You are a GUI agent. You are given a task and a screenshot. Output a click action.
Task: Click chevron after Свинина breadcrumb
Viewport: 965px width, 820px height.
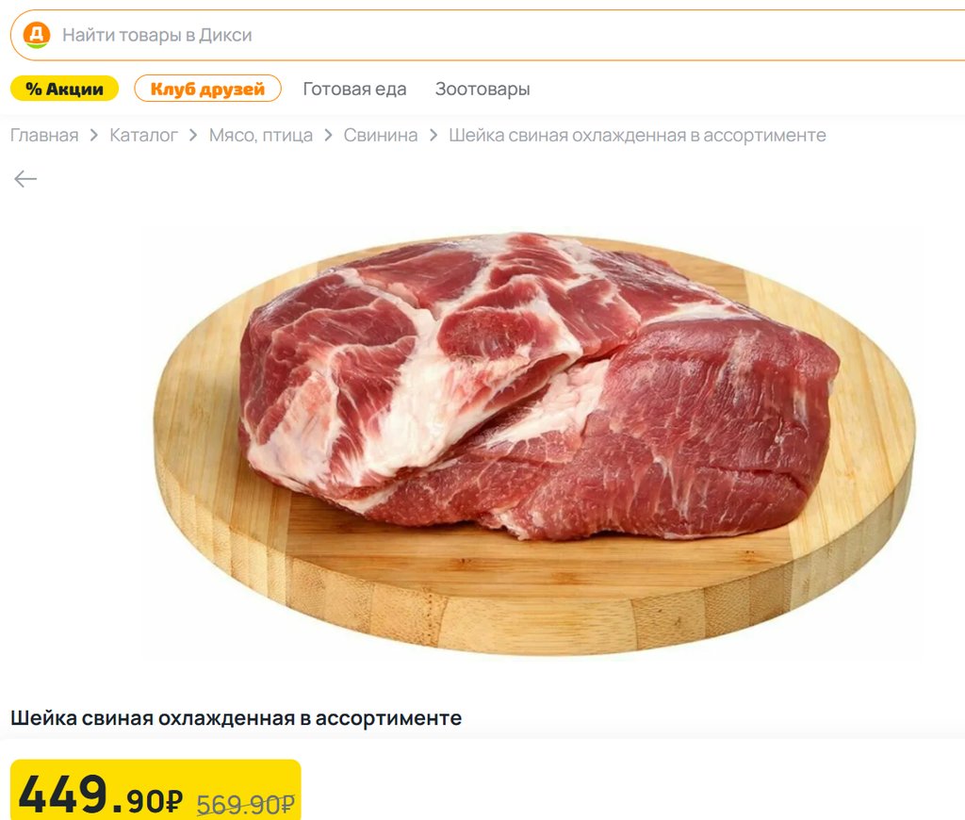point(433,136)
